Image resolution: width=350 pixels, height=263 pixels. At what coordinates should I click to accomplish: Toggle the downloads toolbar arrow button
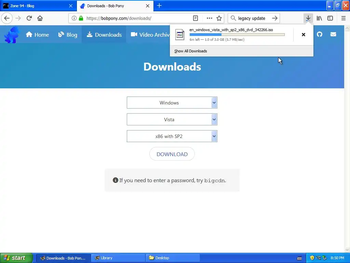click(308, 18)
